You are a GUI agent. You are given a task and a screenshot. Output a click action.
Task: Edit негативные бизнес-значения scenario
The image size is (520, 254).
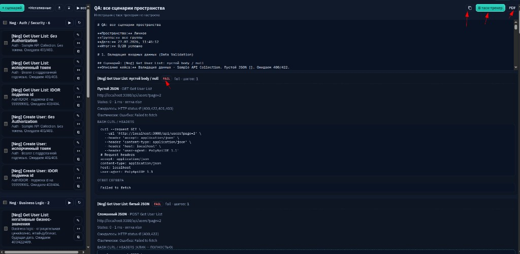point(78,220)
